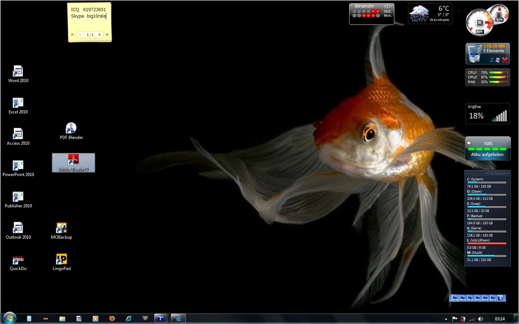The image size is (519, 324).
Task: Click the red X in recycle bin gadget
Action: coord(505,60)
